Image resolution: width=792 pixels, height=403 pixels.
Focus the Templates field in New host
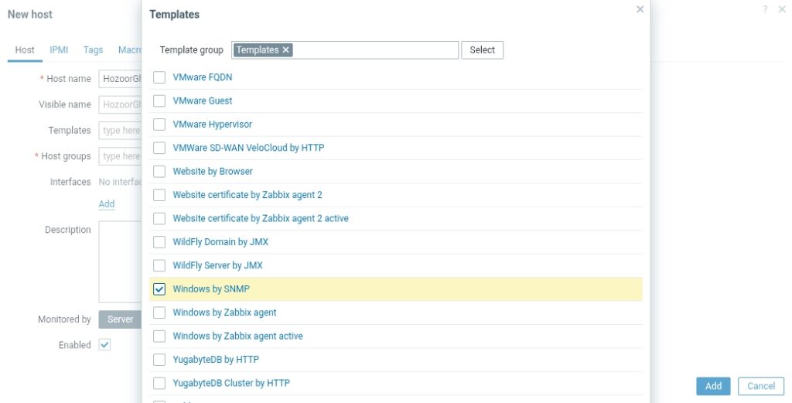(x=120, y=130)
